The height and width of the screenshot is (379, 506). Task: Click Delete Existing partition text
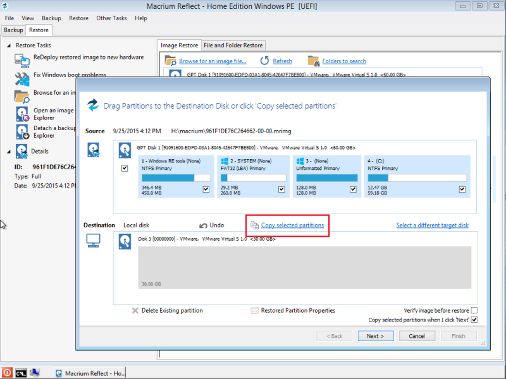[x=172, y=311]
